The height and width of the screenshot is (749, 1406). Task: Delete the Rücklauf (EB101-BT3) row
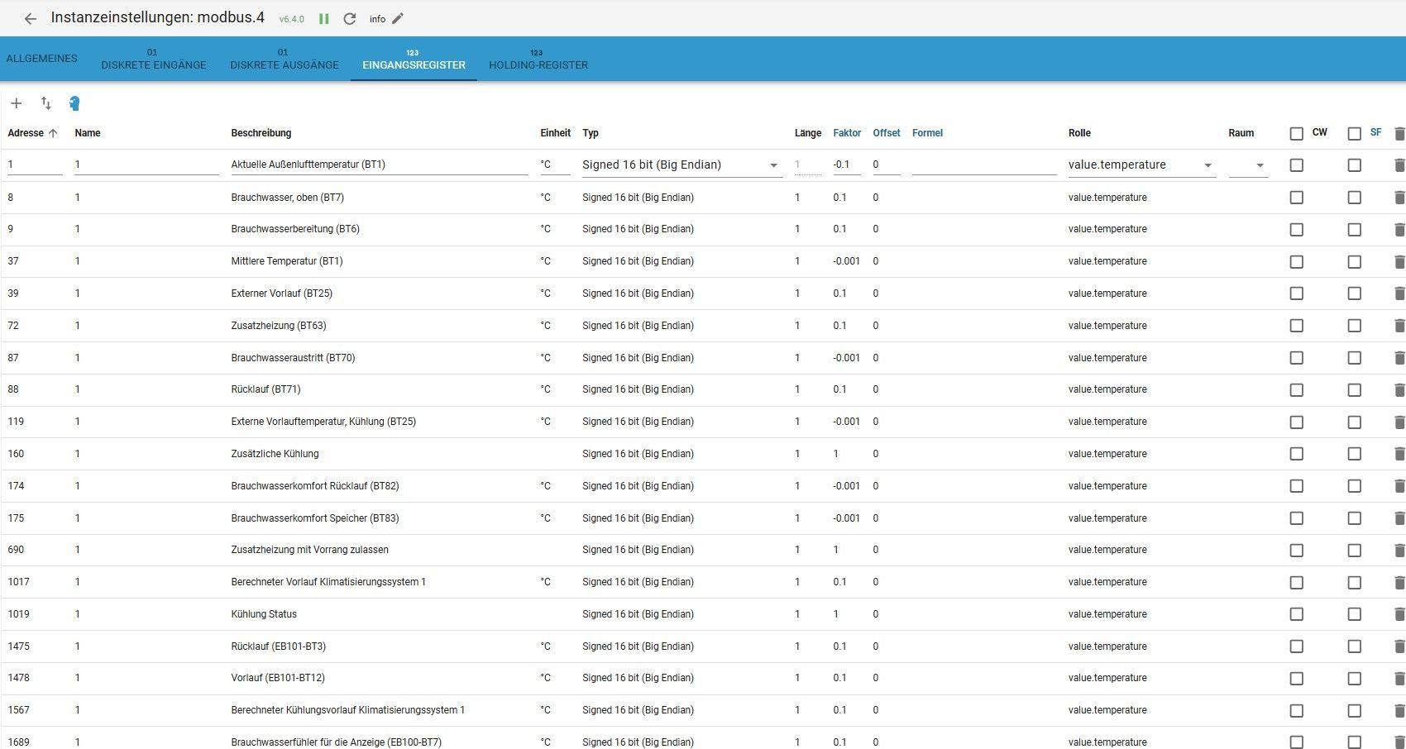click(x=1399, y=646)
